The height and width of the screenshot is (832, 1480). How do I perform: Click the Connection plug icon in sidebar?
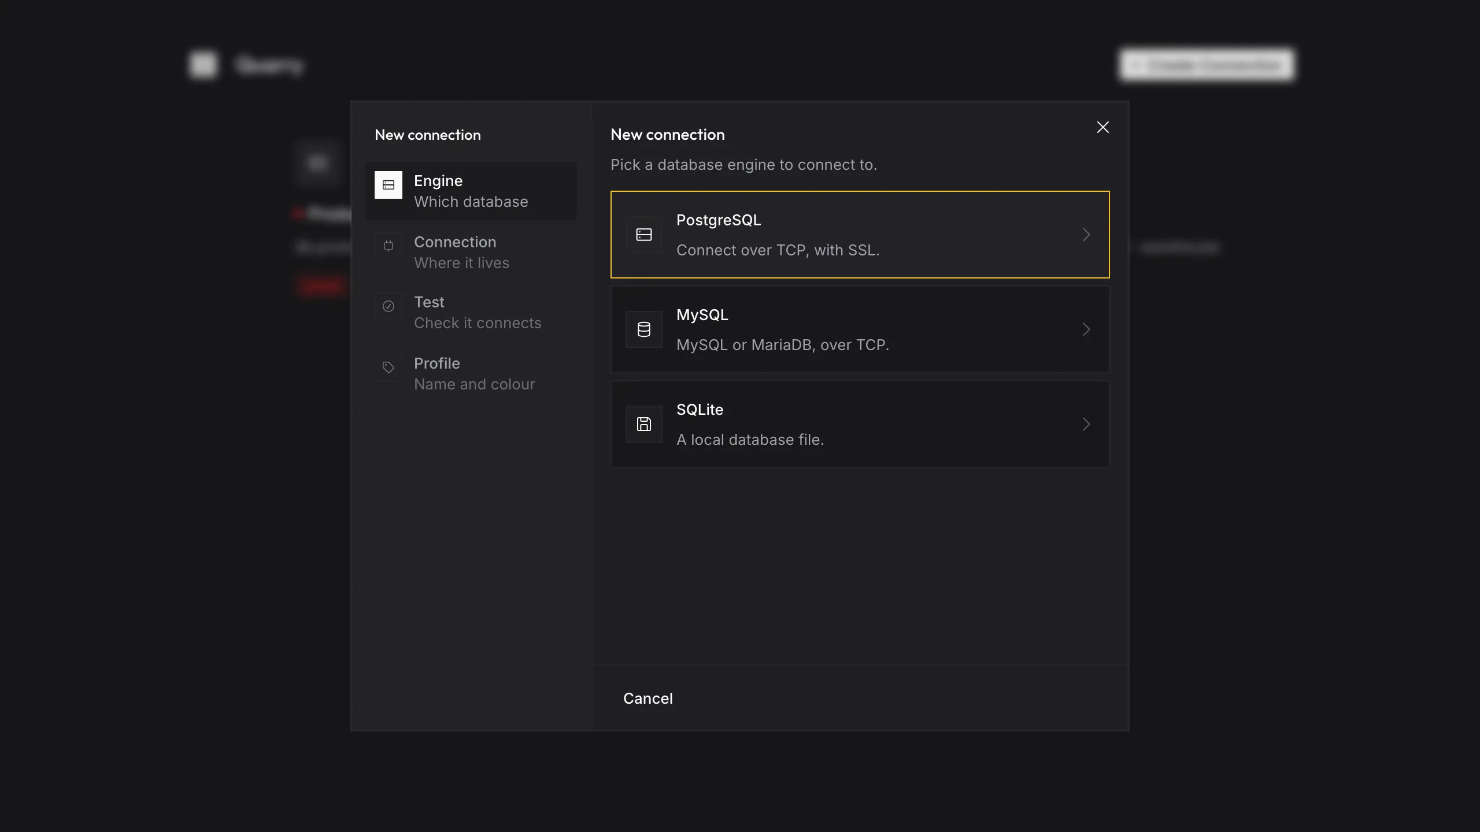pos(388,246)
